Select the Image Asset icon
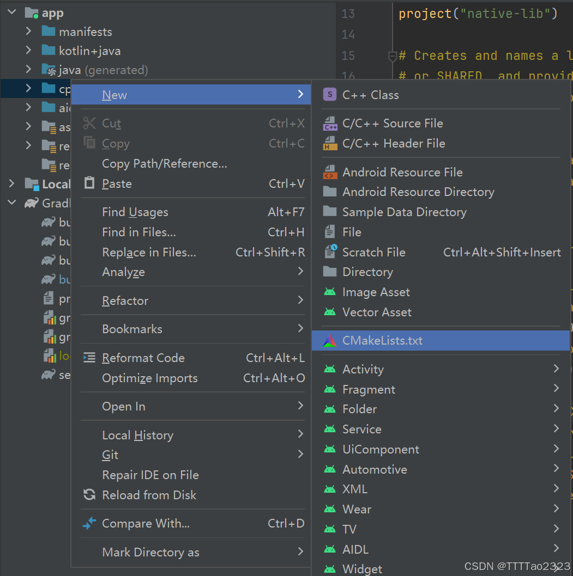573x576 pixels. [x=329, y=292]
